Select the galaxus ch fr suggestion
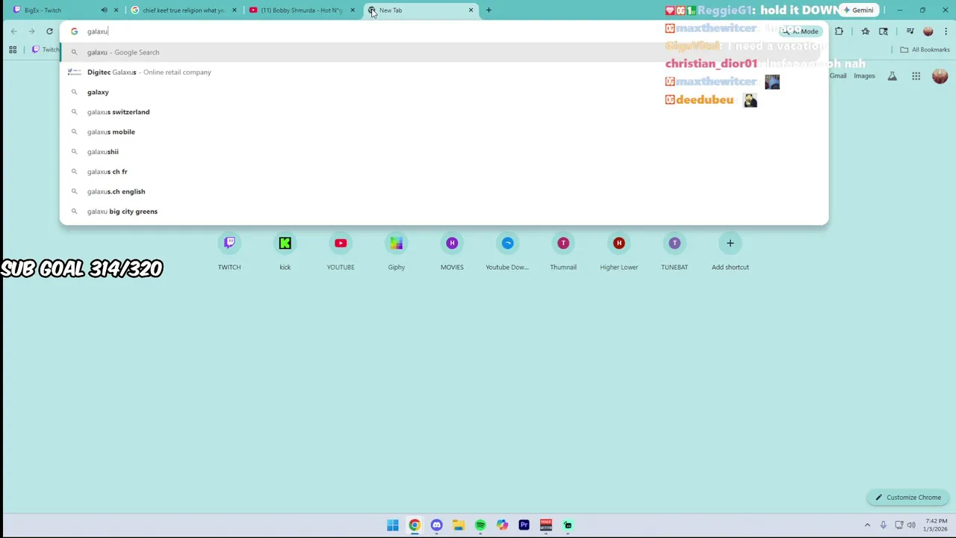The height and width of the screenshot is (538, 956). click(x=444, y=172)
